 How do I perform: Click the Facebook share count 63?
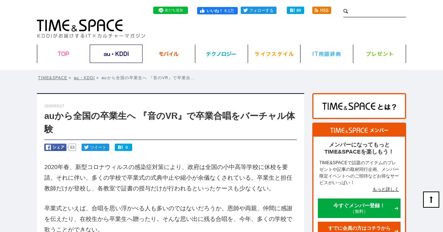coord(72,147)
